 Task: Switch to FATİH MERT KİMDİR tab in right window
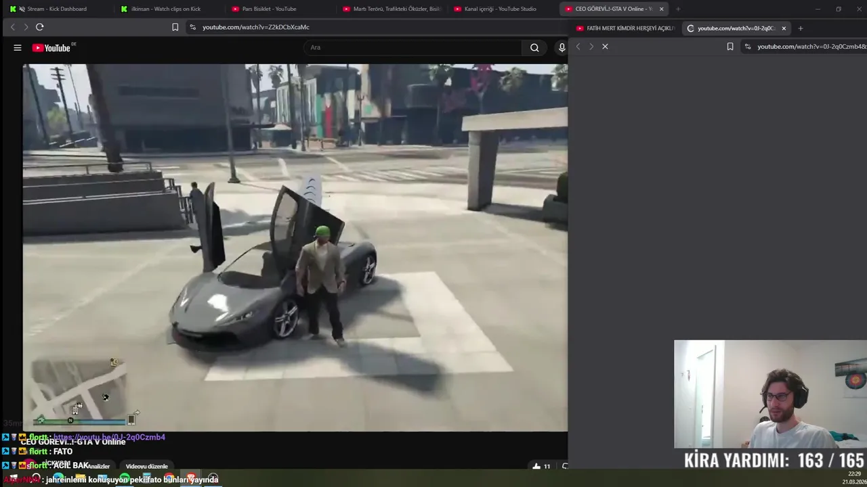coord(625,28)
